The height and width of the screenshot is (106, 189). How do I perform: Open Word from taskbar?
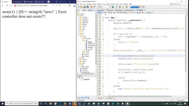click(70, 104)
